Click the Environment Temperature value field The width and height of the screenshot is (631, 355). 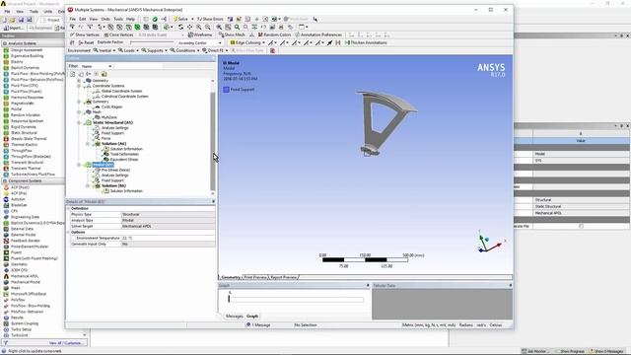pos(168,238)
